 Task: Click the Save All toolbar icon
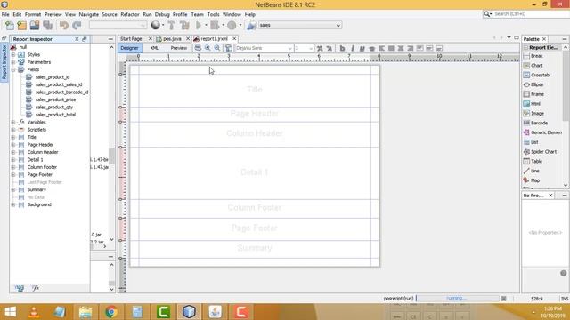click(x=47, y=26)
